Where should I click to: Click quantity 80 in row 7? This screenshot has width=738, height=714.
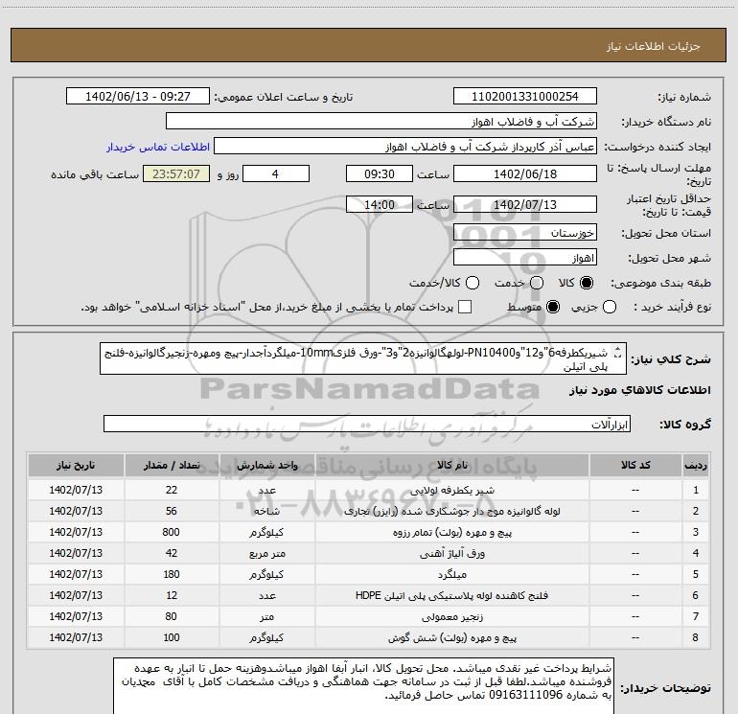tap(172, 616)
